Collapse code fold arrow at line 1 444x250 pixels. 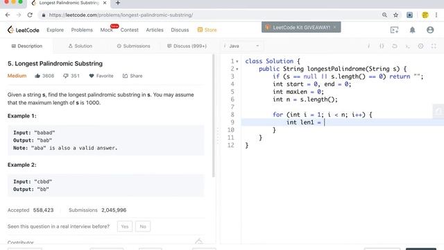point(237,62)
